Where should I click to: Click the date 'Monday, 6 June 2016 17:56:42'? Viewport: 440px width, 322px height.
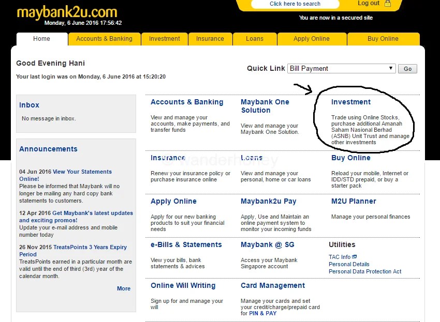coord(83,23)
